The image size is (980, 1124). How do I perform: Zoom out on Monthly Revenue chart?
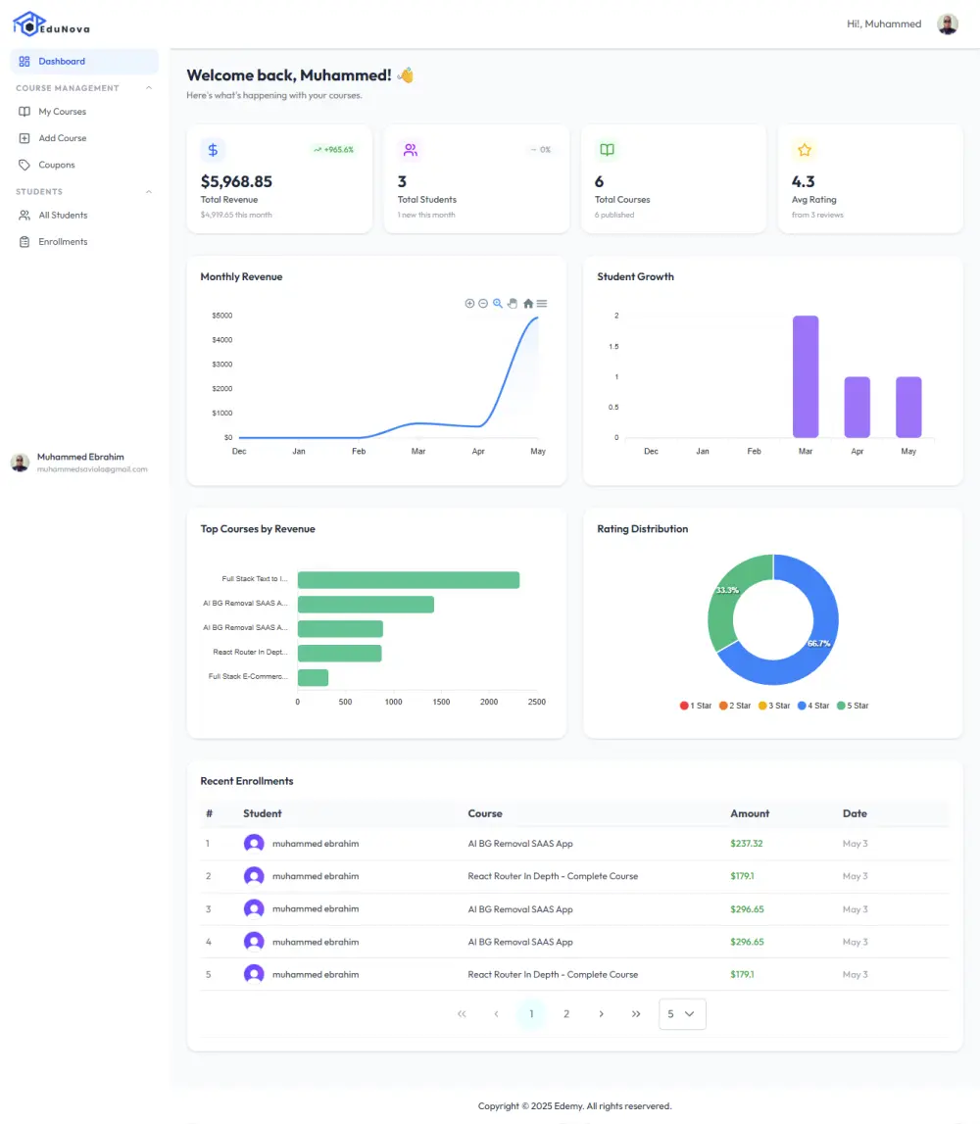point(483,303)
